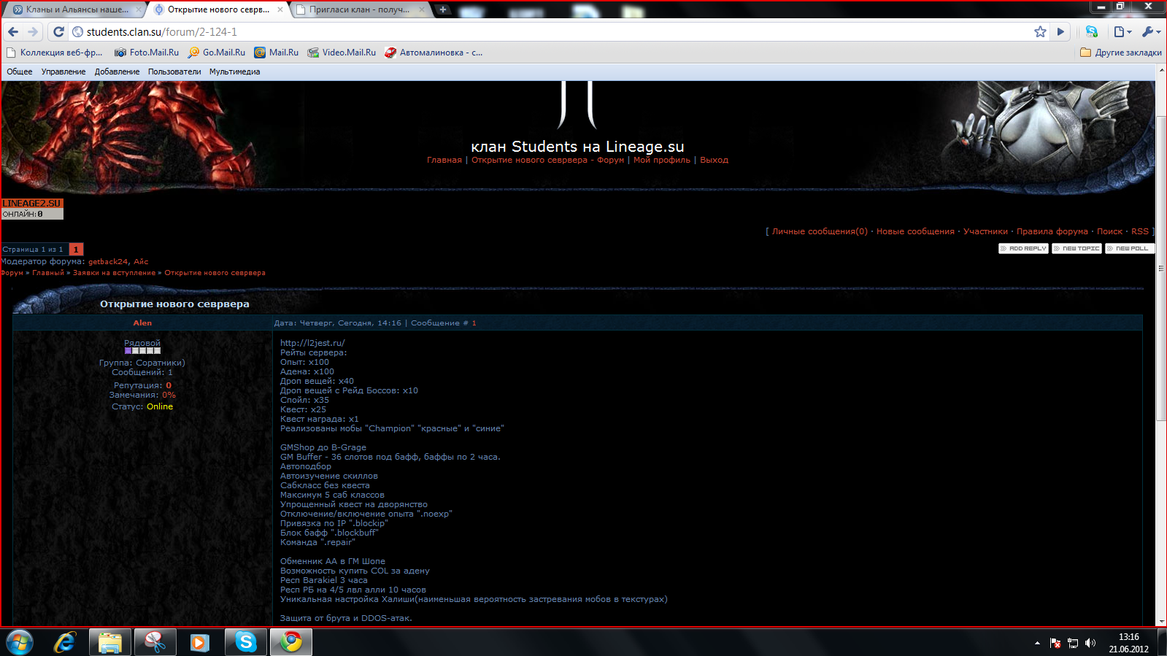Image resolution: width=1167 pixels, height=656 pixels.
Task: Open the http://l2jest.ru/ link in post
Action: 312,343
